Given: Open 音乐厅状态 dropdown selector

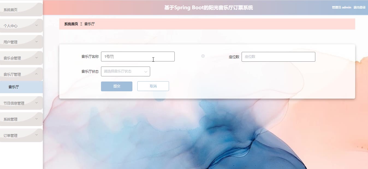Looking at the screenshot, I should click(x=125, y=71).
